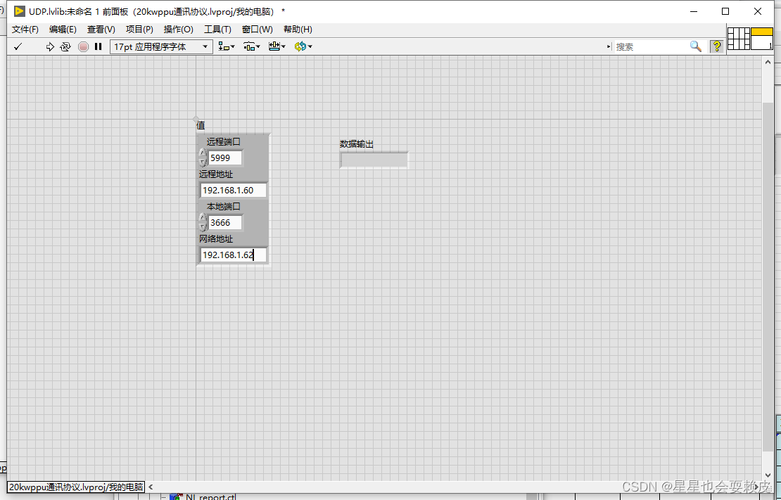Viewport: 781px width, 500px height.
Task: Select the 本地端口 label
Action: 224,206
